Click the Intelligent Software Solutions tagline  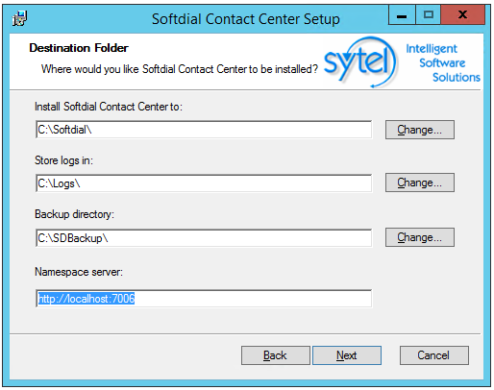[x=443, y=63]
